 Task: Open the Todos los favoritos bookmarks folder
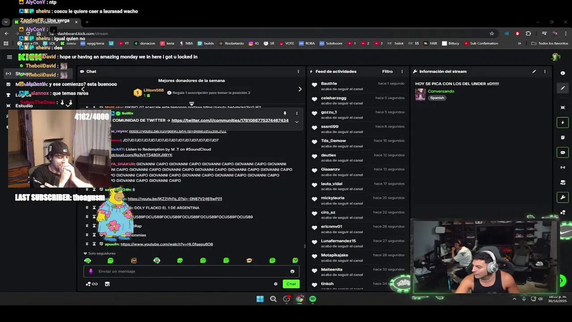[550, 43]
